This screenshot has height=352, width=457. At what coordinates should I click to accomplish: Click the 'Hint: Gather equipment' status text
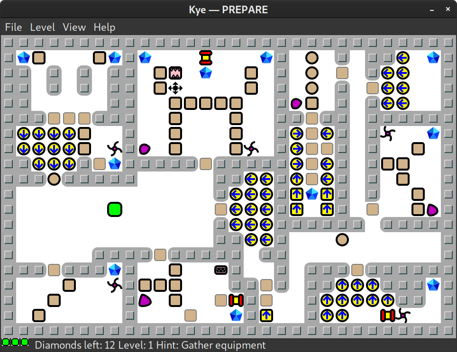click(x=210, y=345)
